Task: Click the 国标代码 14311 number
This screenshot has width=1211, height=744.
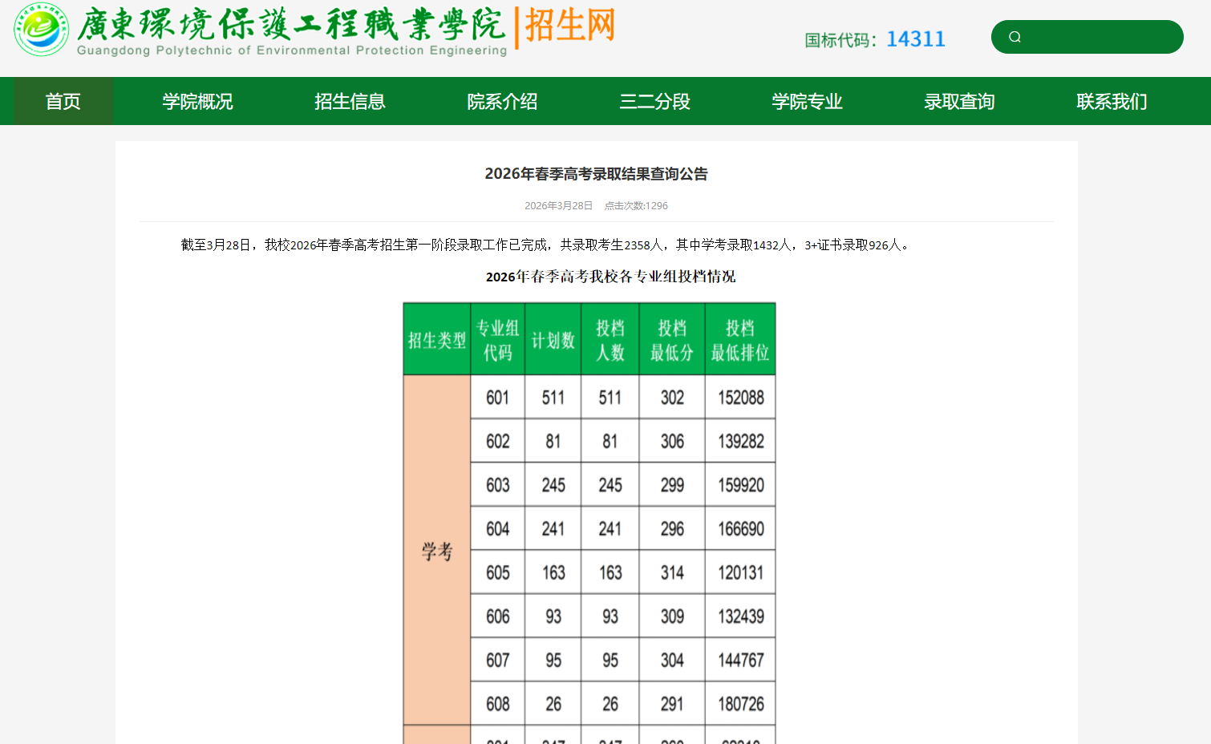Action: coord(916,38)
